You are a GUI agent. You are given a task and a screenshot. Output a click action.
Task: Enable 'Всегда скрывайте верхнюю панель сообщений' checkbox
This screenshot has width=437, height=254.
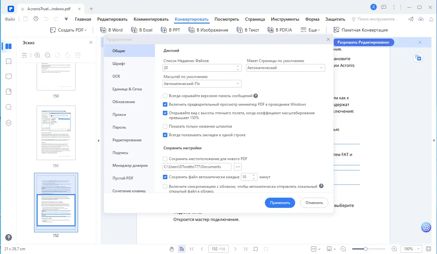point(165,96)
